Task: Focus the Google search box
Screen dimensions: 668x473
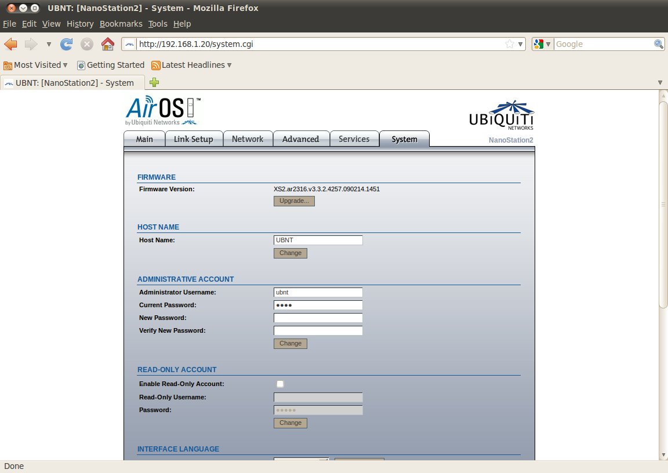Action: click(x=604, y=44)
